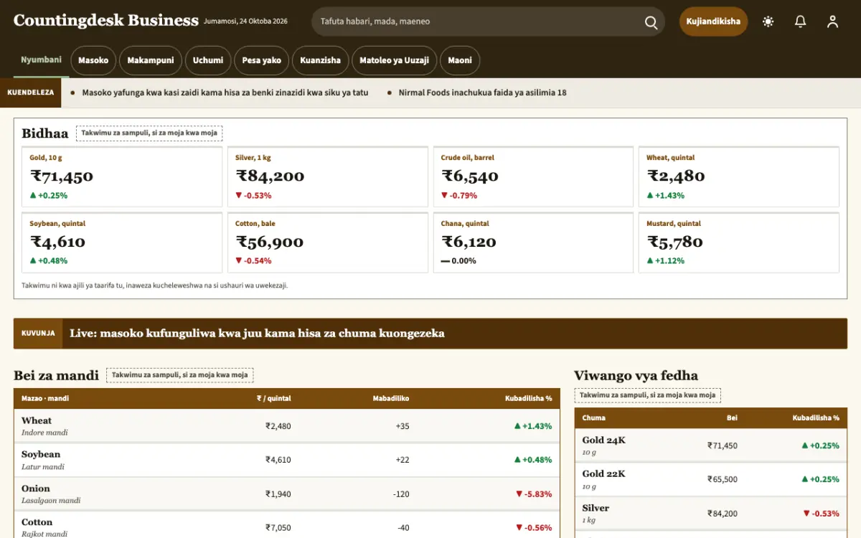Open the Wheat quintal commodity card

(739, 176)
